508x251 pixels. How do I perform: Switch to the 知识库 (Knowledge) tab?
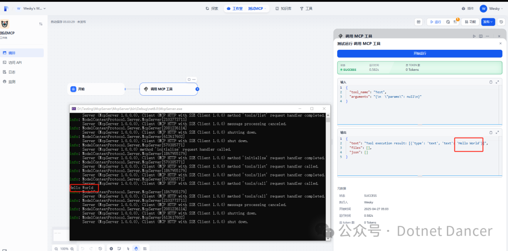(x=283, y=9)
